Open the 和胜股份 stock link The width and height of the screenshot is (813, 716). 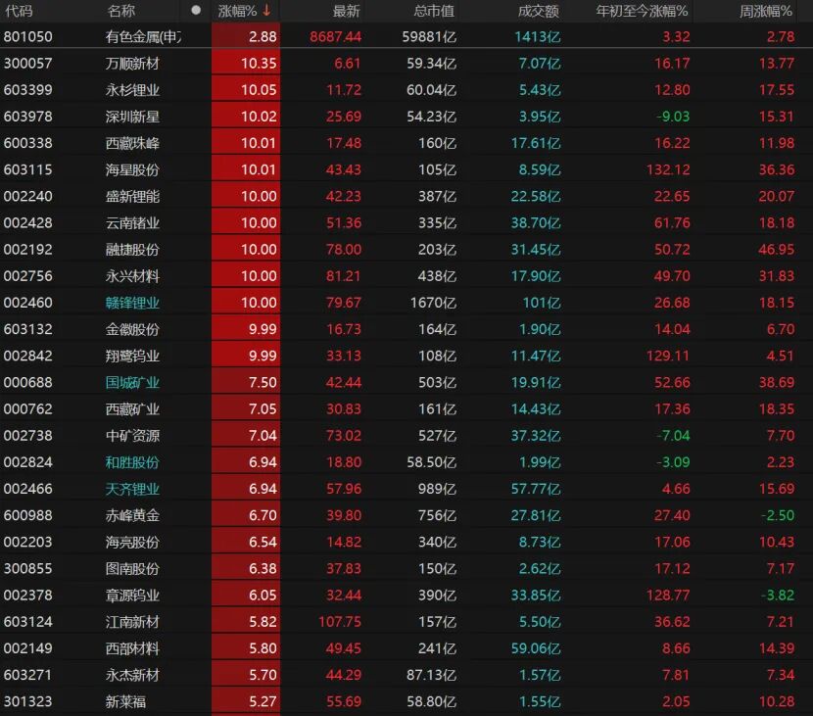click(x=132, y=462)
